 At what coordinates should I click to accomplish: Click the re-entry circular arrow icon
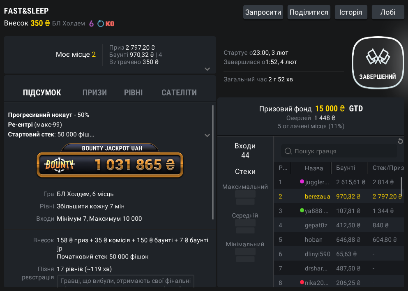click(101, 23)
